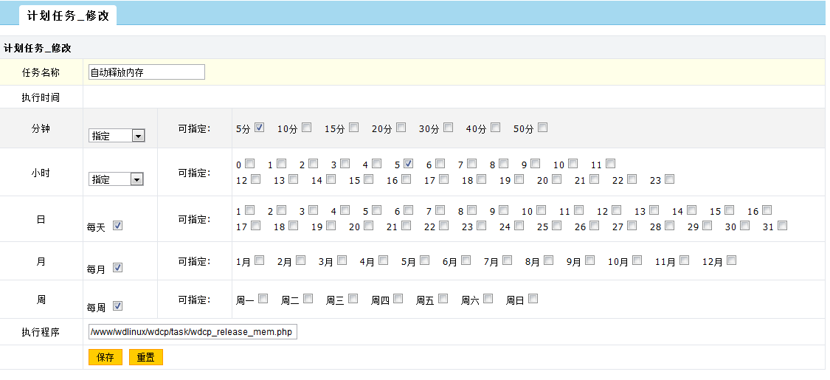Screen dimensions: 830x380
Task: Click the 执行程序 program path input field
Action: (192, 332)
